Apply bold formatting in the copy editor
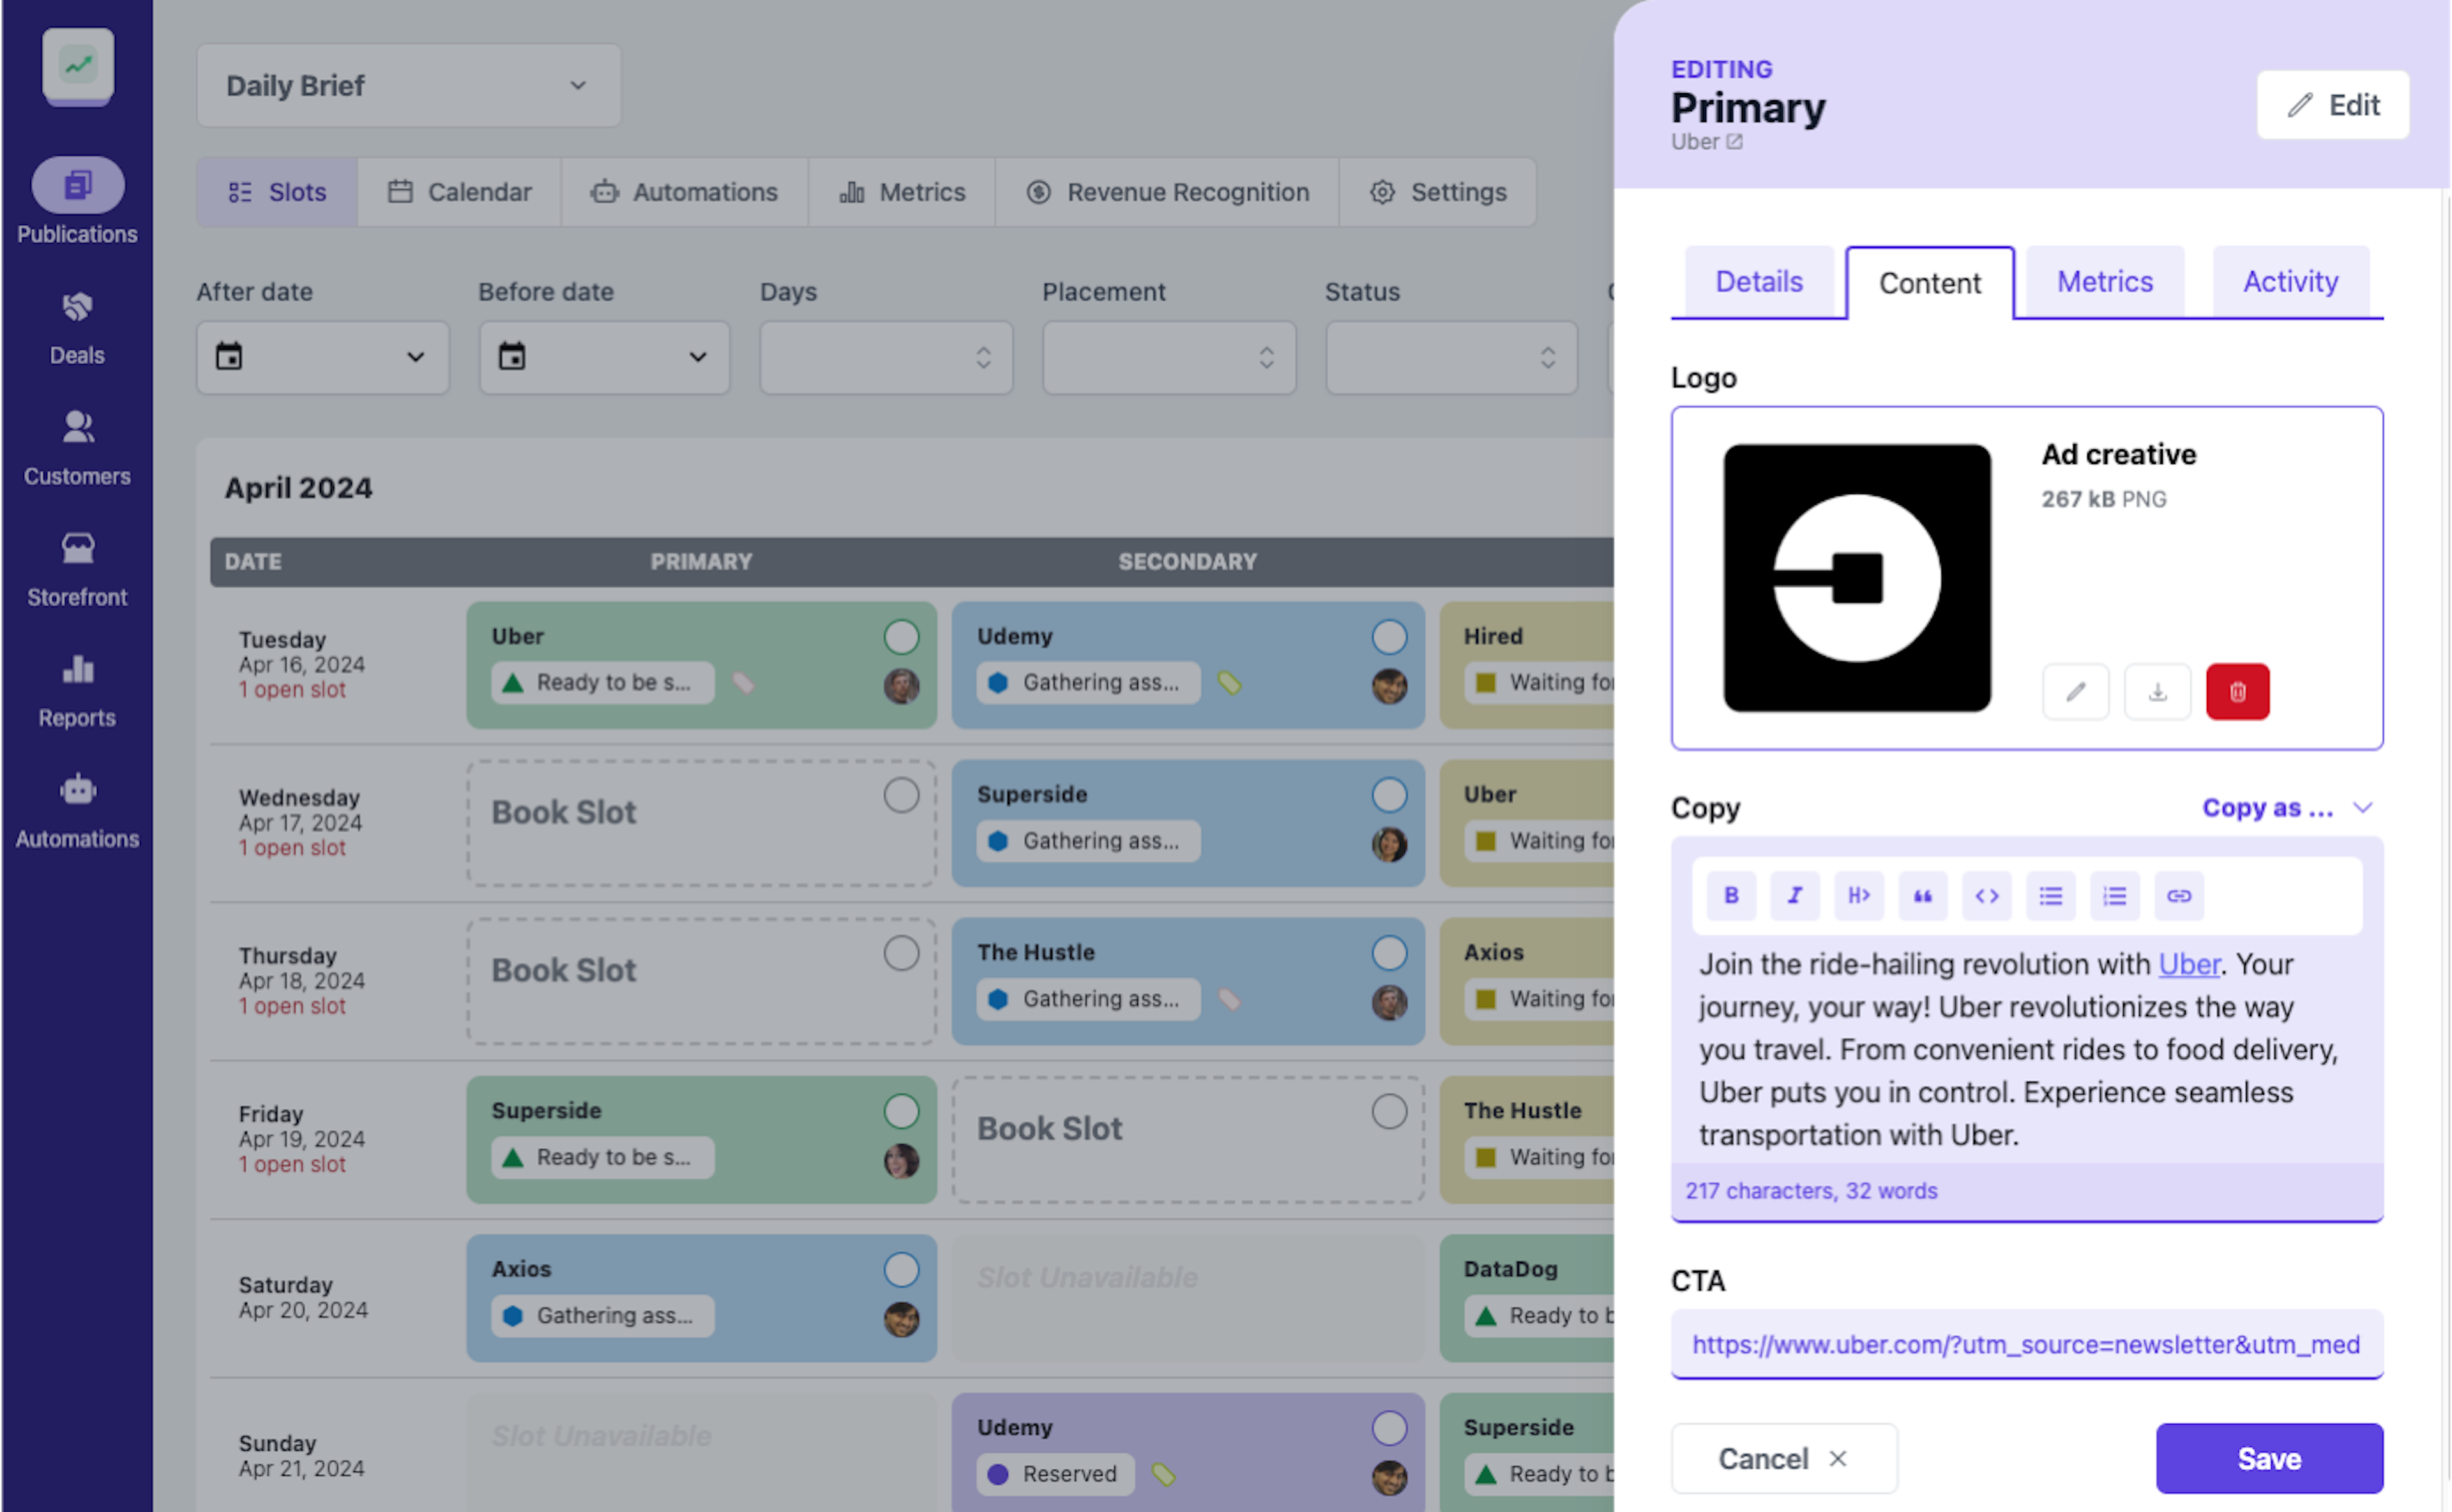This screenshot has height=1512, width=2452. 1730,895
